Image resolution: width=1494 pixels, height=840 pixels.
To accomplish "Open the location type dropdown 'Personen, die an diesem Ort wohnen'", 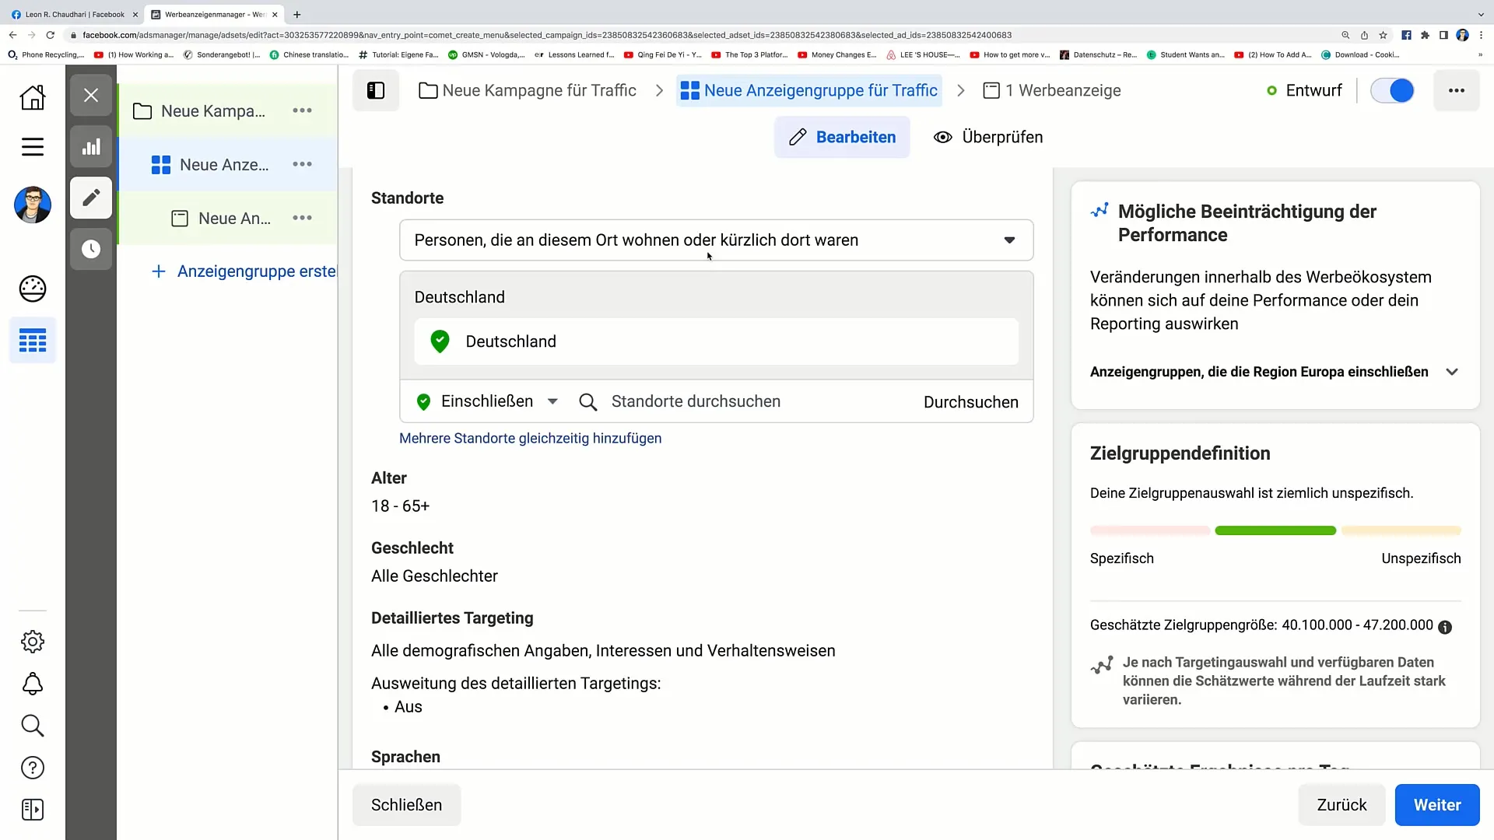I will 716,240.
